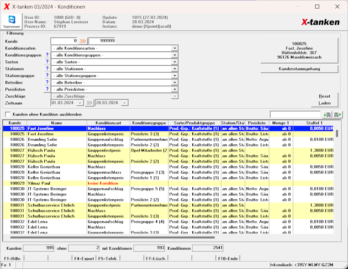This screenshot has width=348, height=269.
Task: Expand the Betreiber dropdown
Action: [x=174, y=83]
